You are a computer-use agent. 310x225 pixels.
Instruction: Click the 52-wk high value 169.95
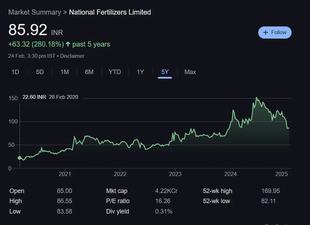point(270,191)
